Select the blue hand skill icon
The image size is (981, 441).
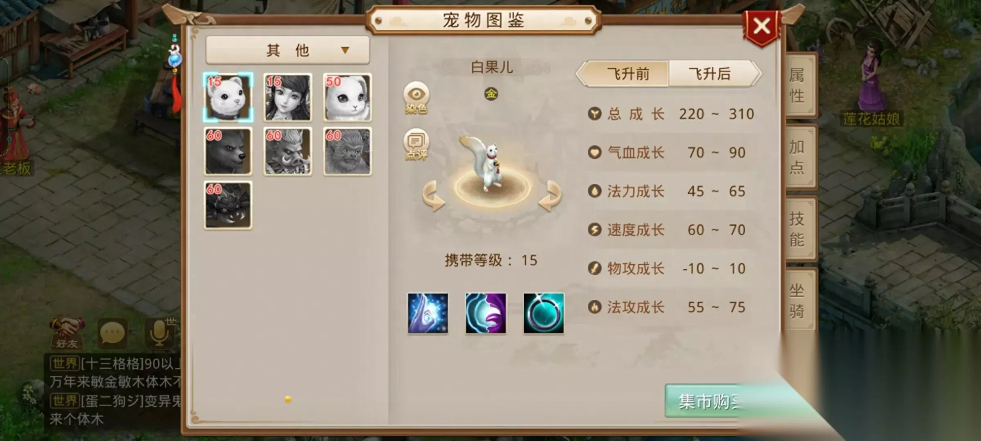click(x=428, y=314)
